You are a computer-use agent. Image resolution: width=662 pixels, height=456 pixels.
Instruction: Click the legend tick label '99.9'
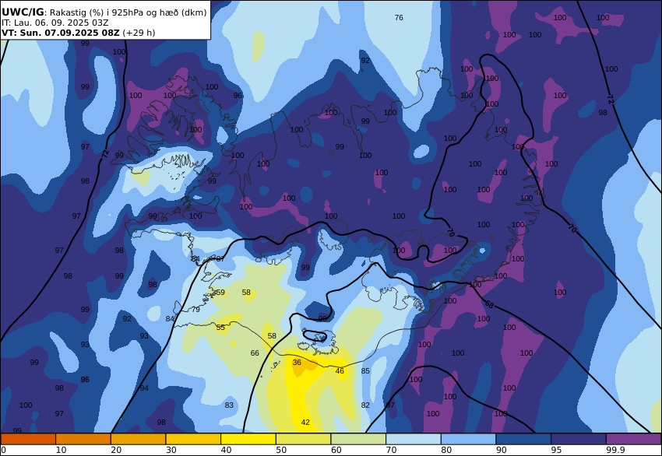click(615, 450)
